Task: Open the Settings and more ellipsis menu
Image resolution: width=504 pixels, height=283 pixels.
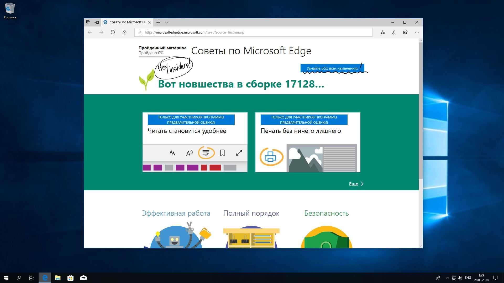Action: tap(417, 32)
